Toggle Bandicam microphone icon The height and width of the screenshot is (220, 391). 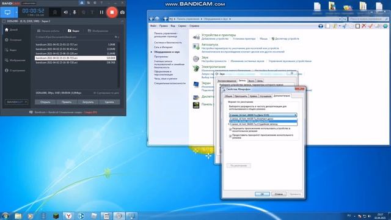[x=75, y=12]
